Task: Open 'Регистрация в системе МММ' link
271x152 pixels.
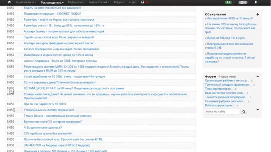Action: [106, 68]
